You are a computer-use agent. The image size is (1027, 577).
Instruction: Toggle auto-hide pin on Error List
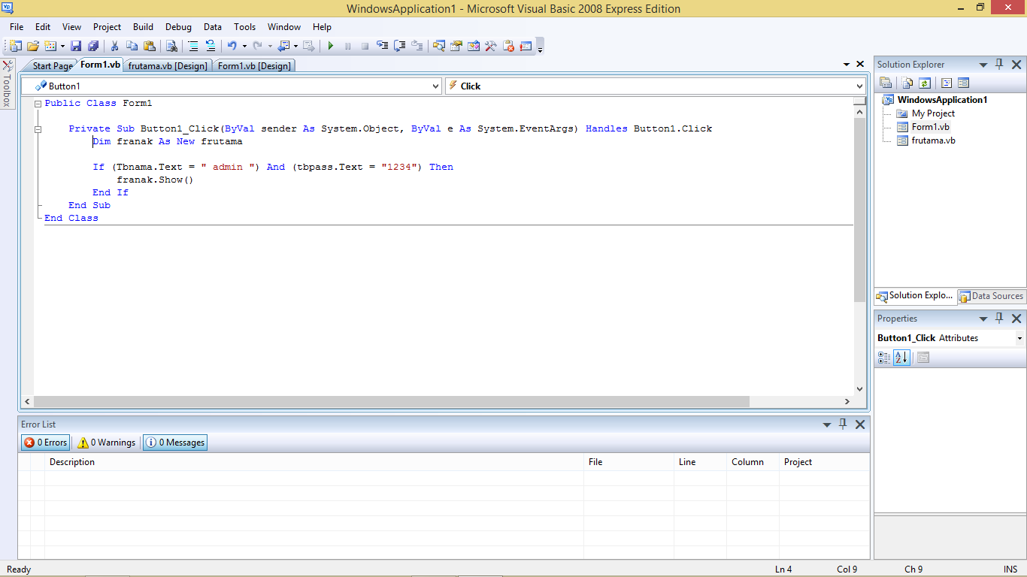coord(843,424)
